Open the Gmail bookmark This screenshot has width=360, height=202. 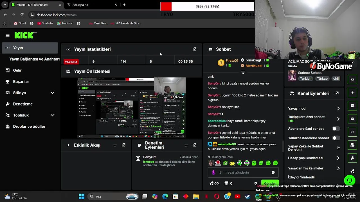[x=20, y=24]
